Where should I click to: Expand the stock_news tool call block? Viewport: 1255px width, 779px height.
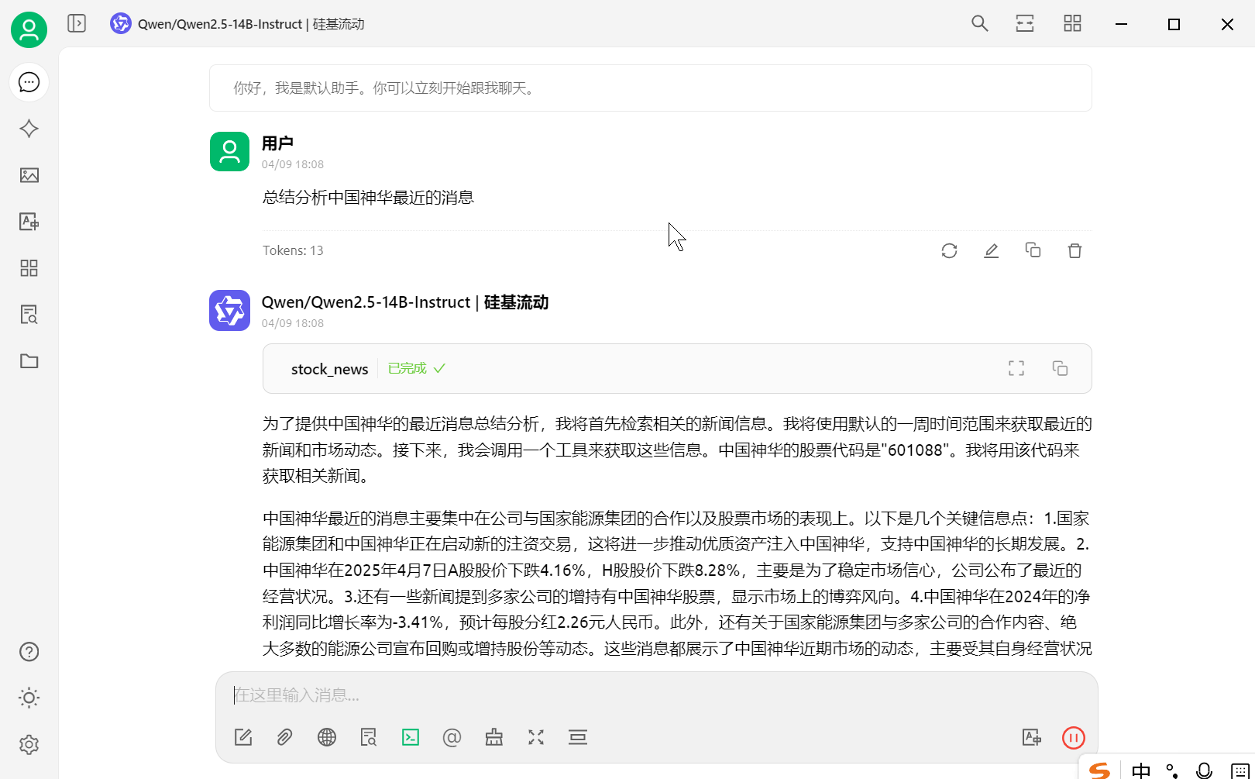pyautogui.click(x=677, y=369)
